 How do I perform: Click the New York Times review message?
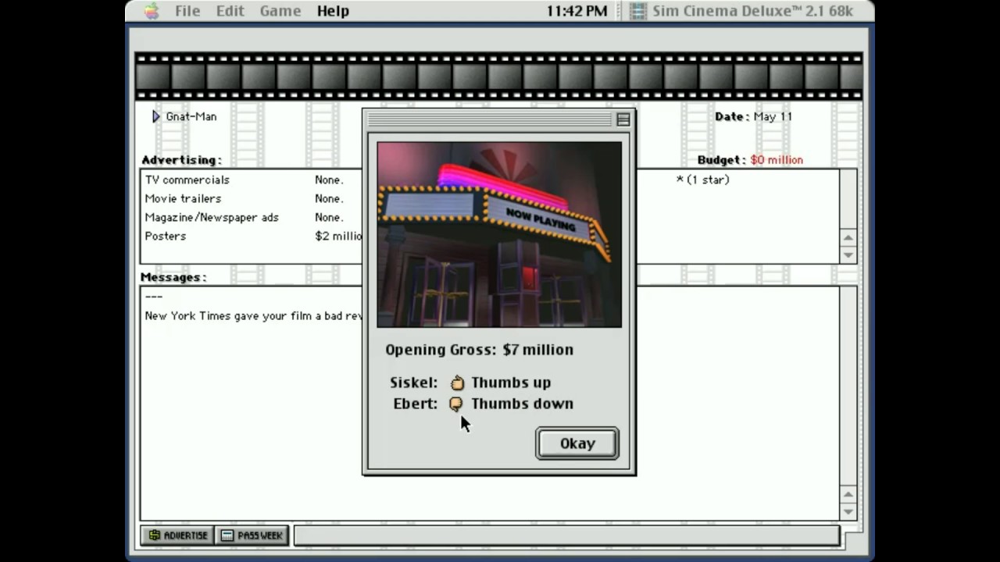[253, 316]
